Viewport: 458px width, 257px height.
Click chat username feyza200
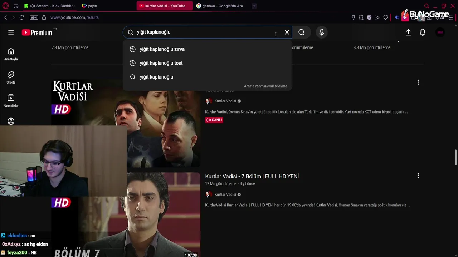click(17, 253)
